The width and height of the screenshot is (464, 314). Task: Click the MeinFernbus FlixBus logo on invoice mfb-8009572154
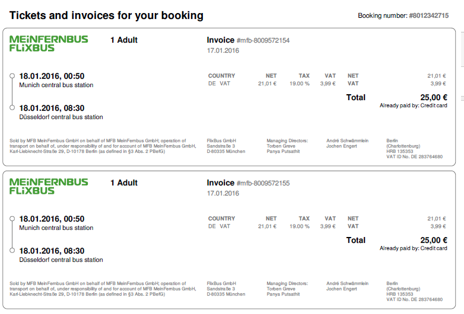click(x=49, y=43)
